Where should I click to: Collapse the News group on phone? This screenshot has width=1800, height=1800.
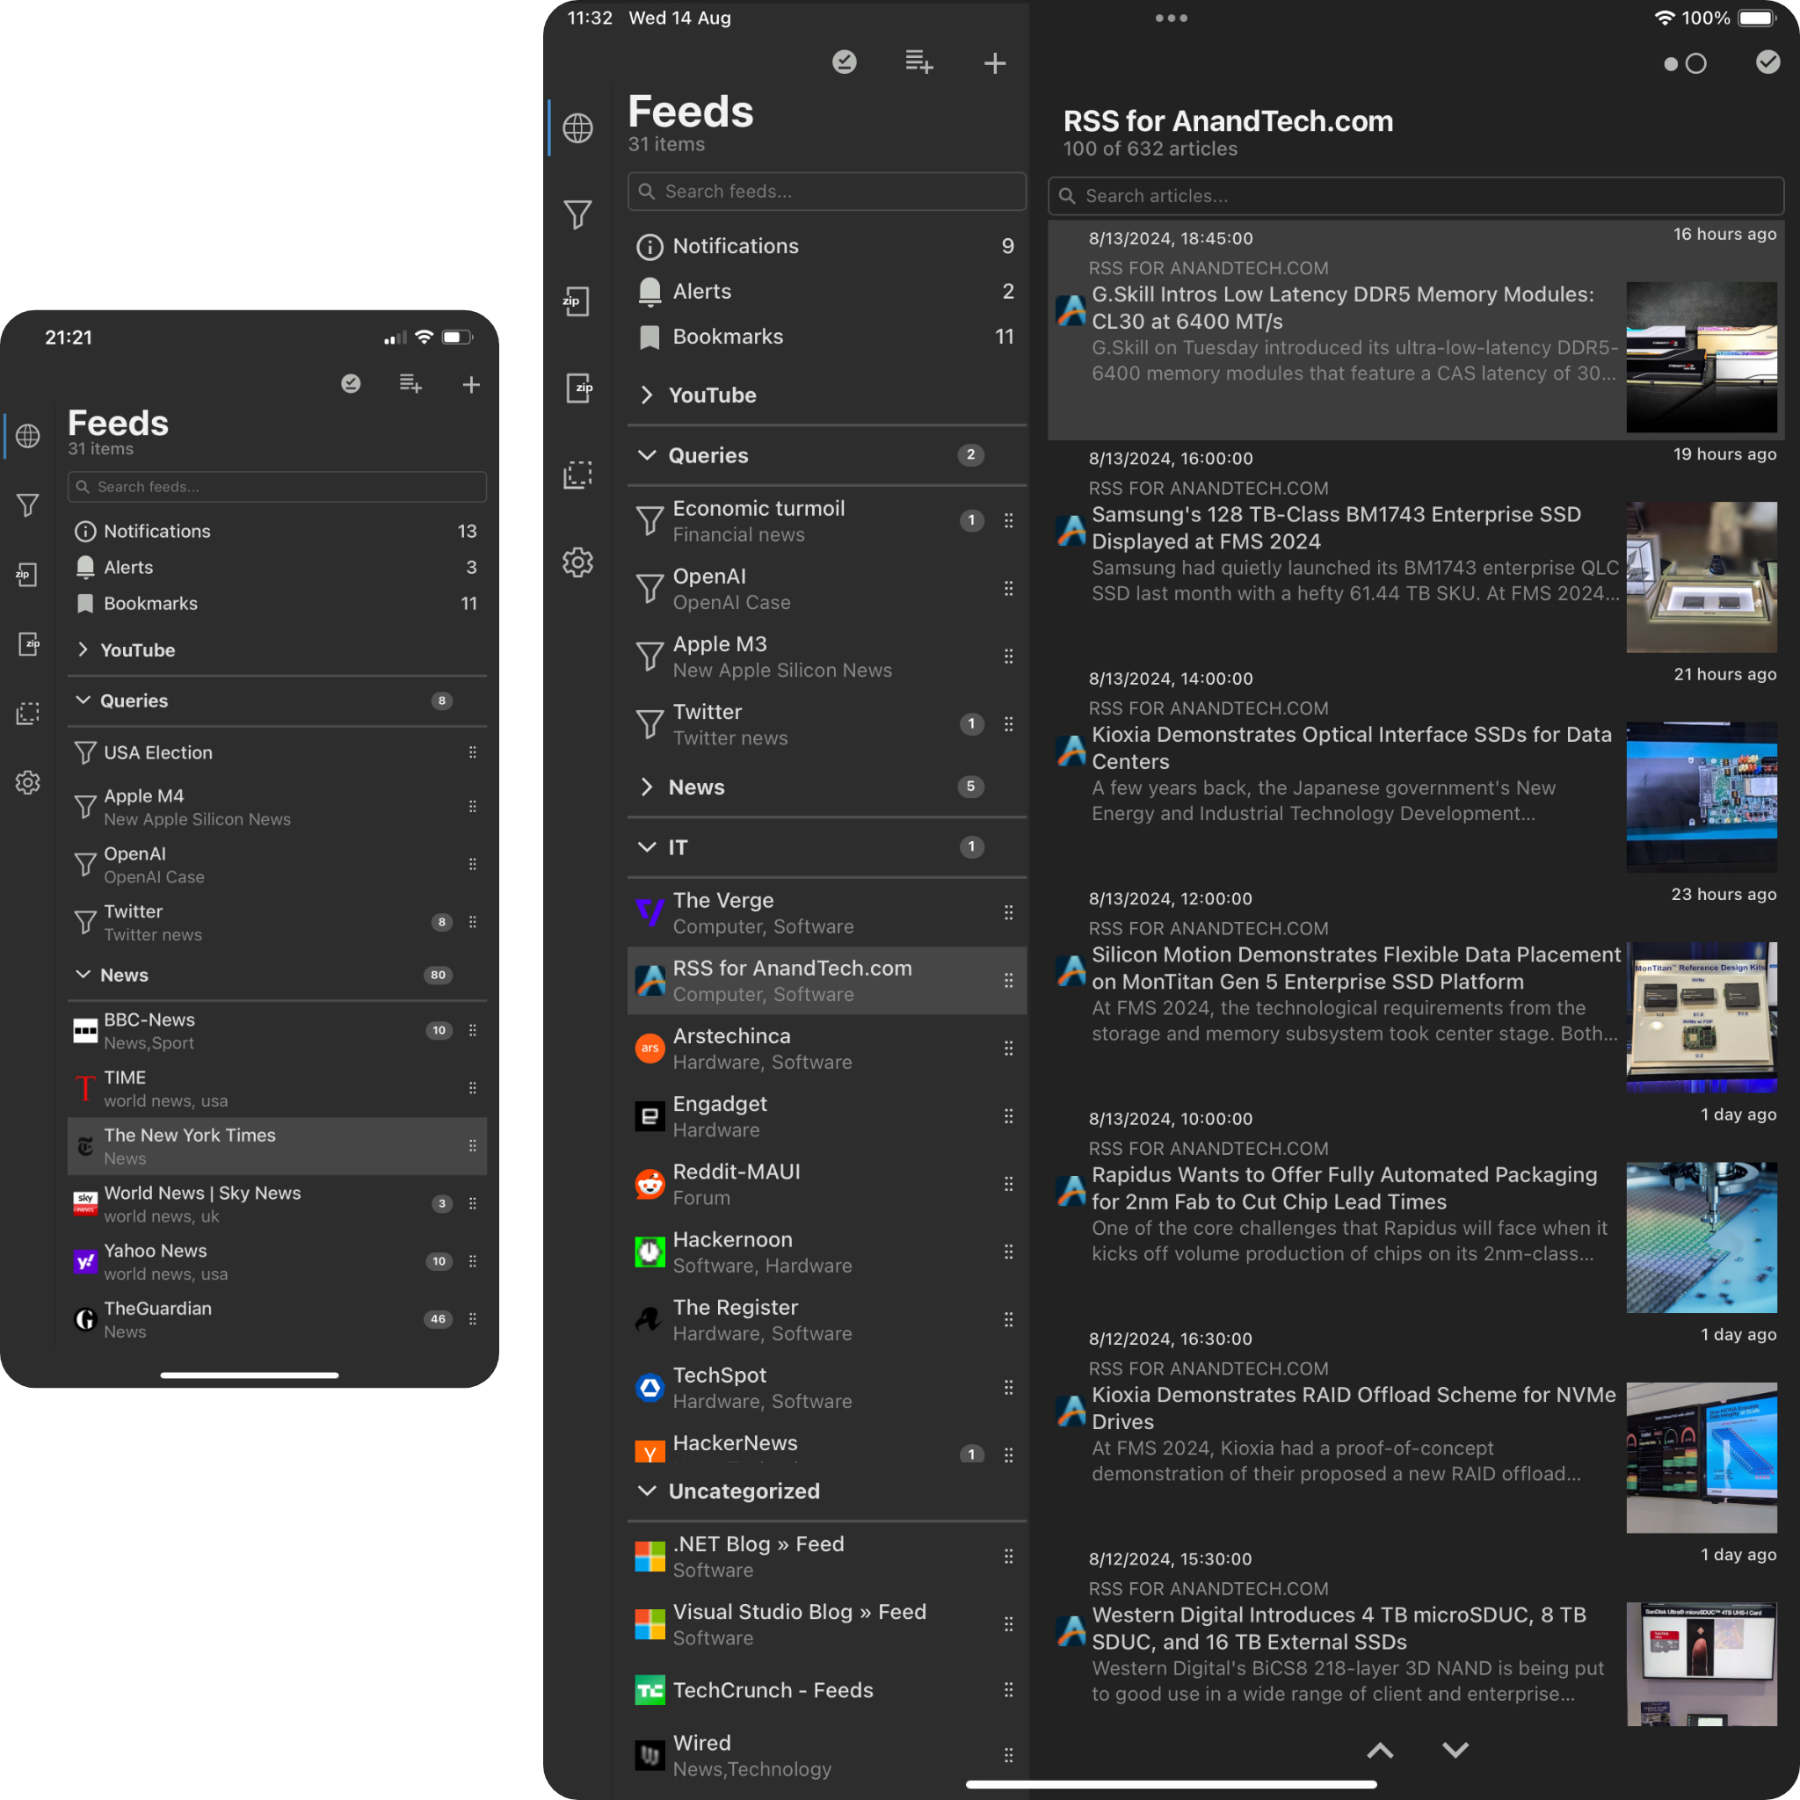pos(277,975)
